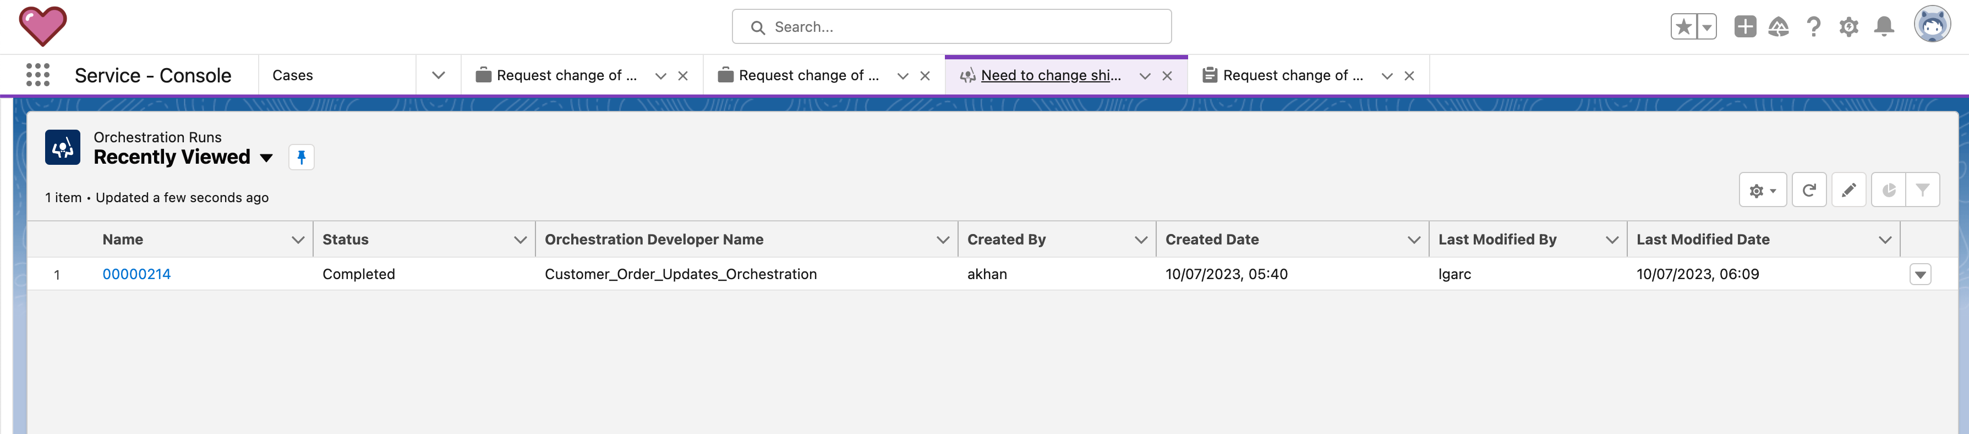Sort by Name column header

click(x=123, y=240)
